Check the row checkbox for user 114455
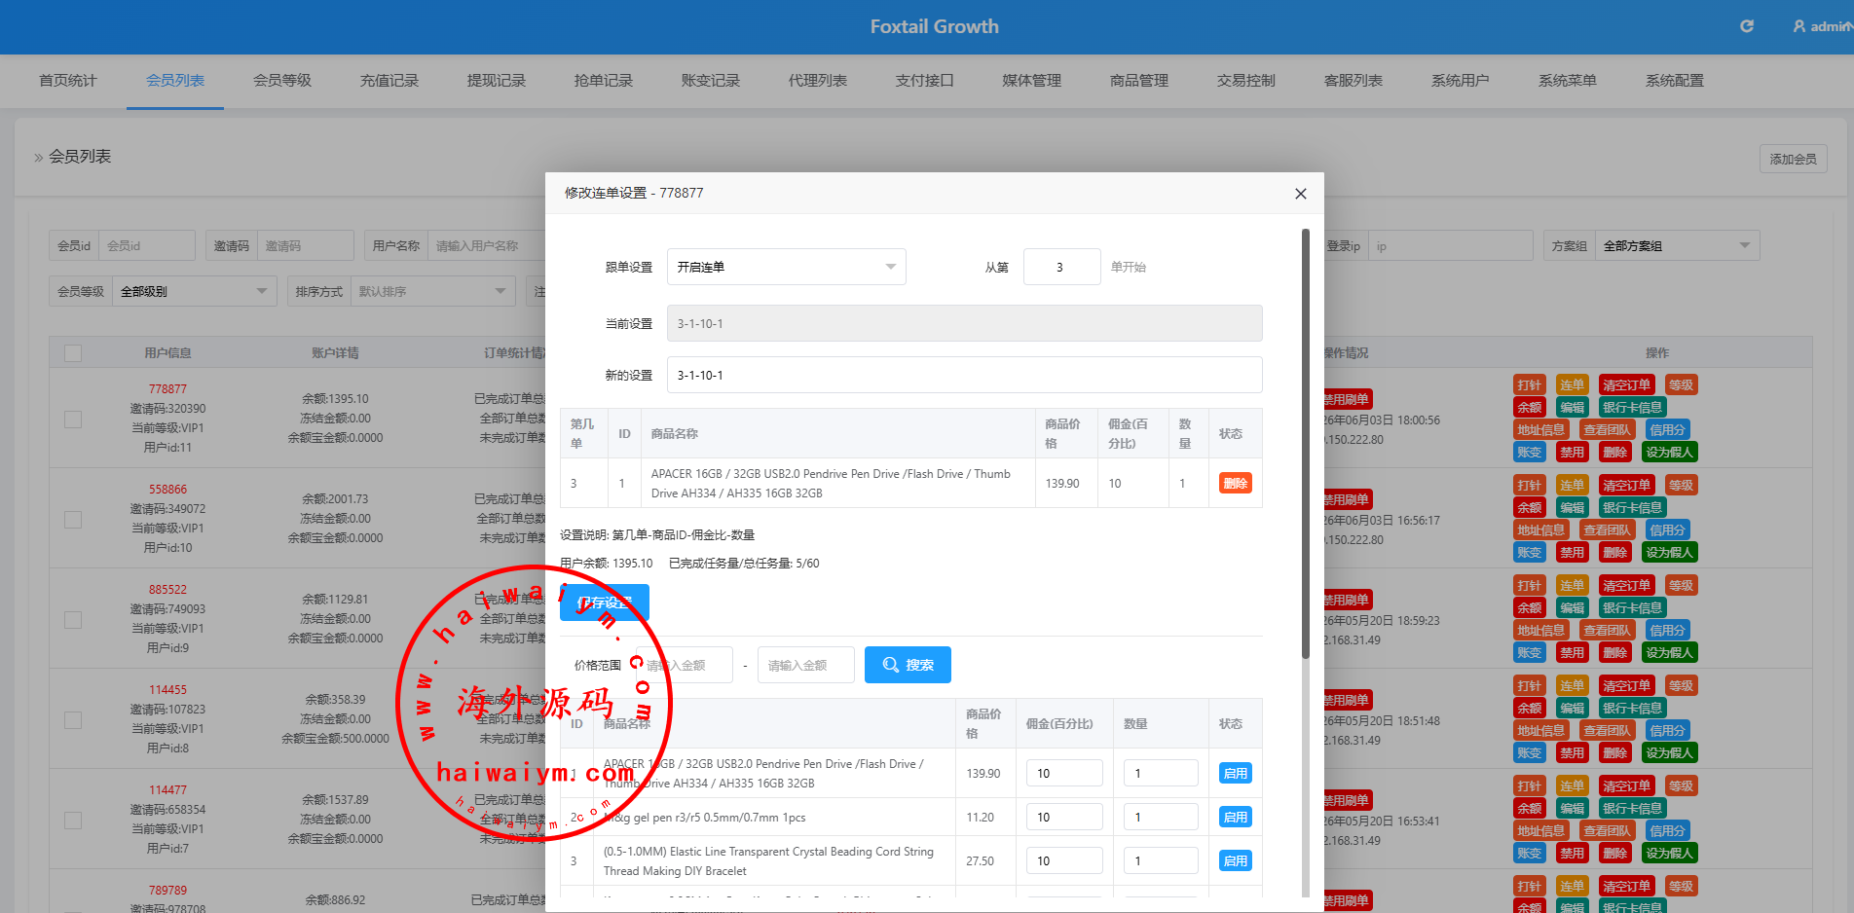 tap(73, 720)
